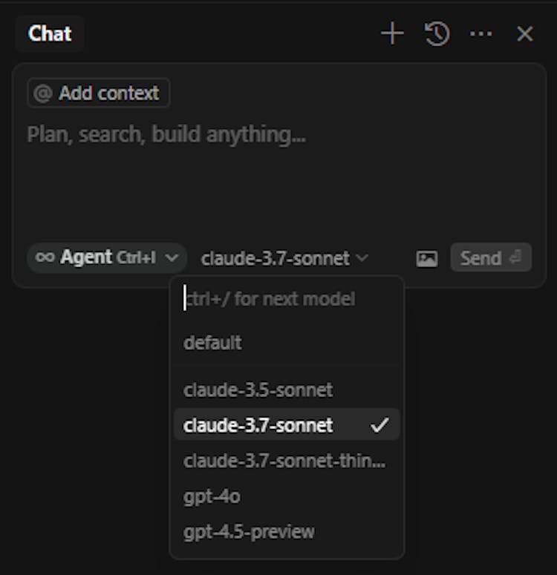557x575 pixels.
Task: Click the enter arrow icon on Send
Action: pos(515,257)
